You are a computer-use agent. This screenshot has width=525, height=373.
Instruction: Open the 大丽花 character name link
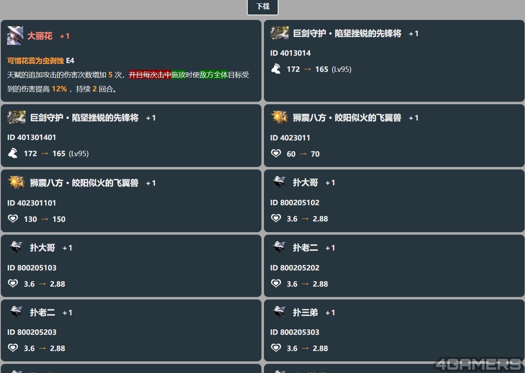[x=40, y=36]
